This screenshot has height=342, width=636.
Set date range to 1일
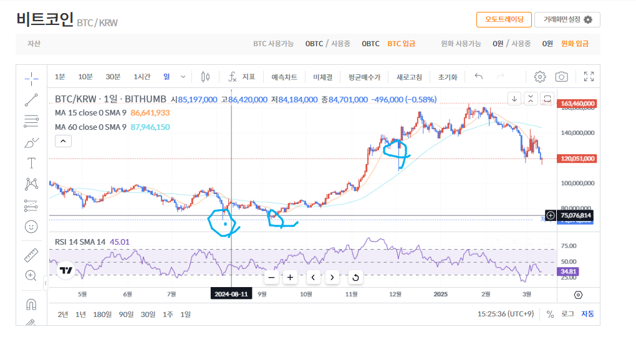coord(185,315)
